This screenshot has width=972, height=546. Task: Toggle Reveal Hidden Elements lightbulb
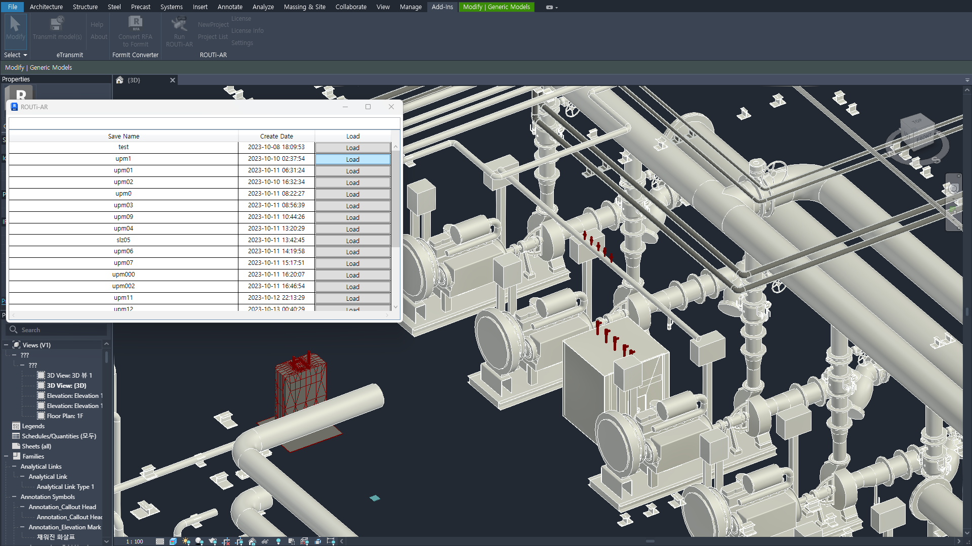point(278,541)
